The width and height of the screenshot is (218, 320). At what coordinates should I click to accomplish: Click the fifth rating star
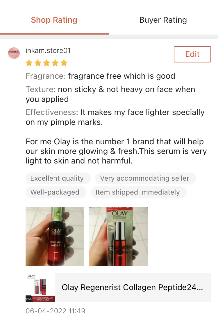tap(64, 63)
